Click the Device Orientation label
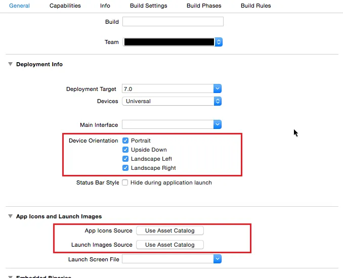This screenshot has height=278, width=343. (94, 141)
